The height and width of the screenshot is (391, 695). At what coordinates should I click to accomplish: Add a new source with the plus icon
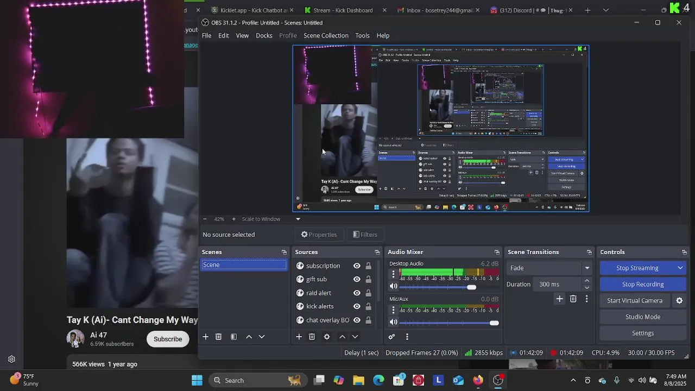(299, 337)
